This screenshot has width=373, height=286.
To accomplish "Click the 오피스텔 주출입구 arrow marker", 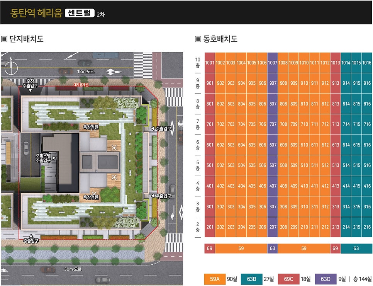I will point(54,158).
